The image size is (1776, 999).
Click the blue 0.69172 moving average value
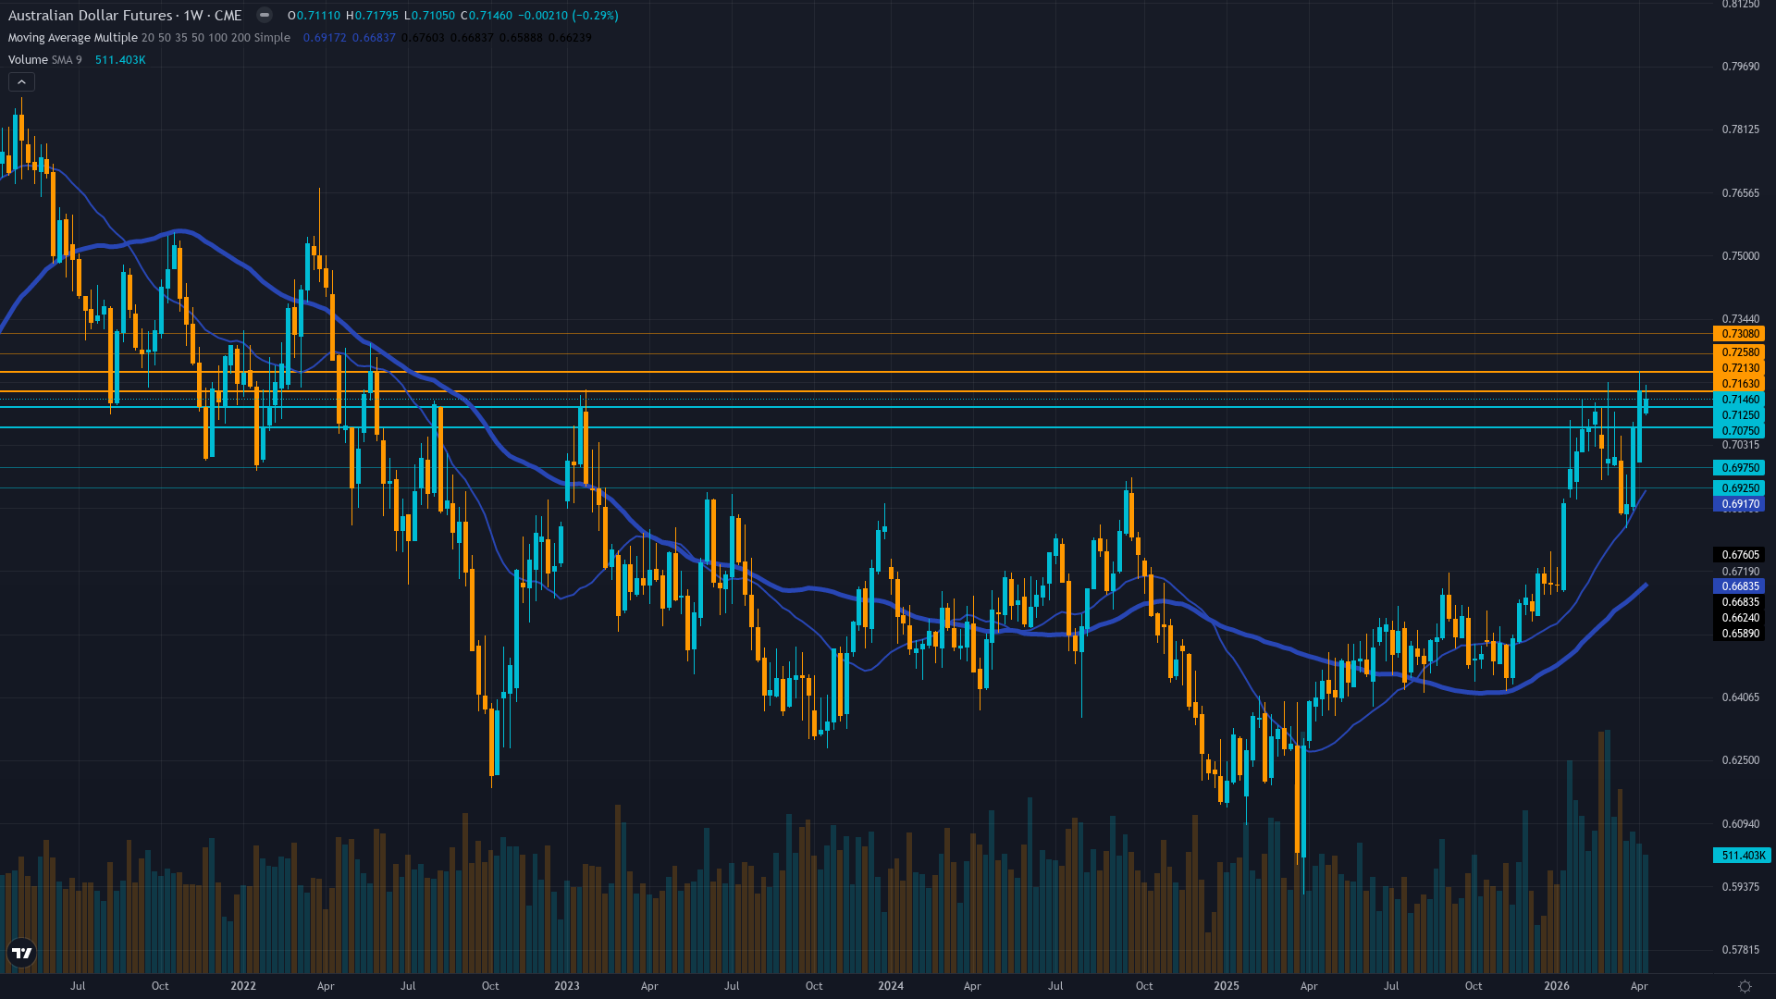coord(325,38)
